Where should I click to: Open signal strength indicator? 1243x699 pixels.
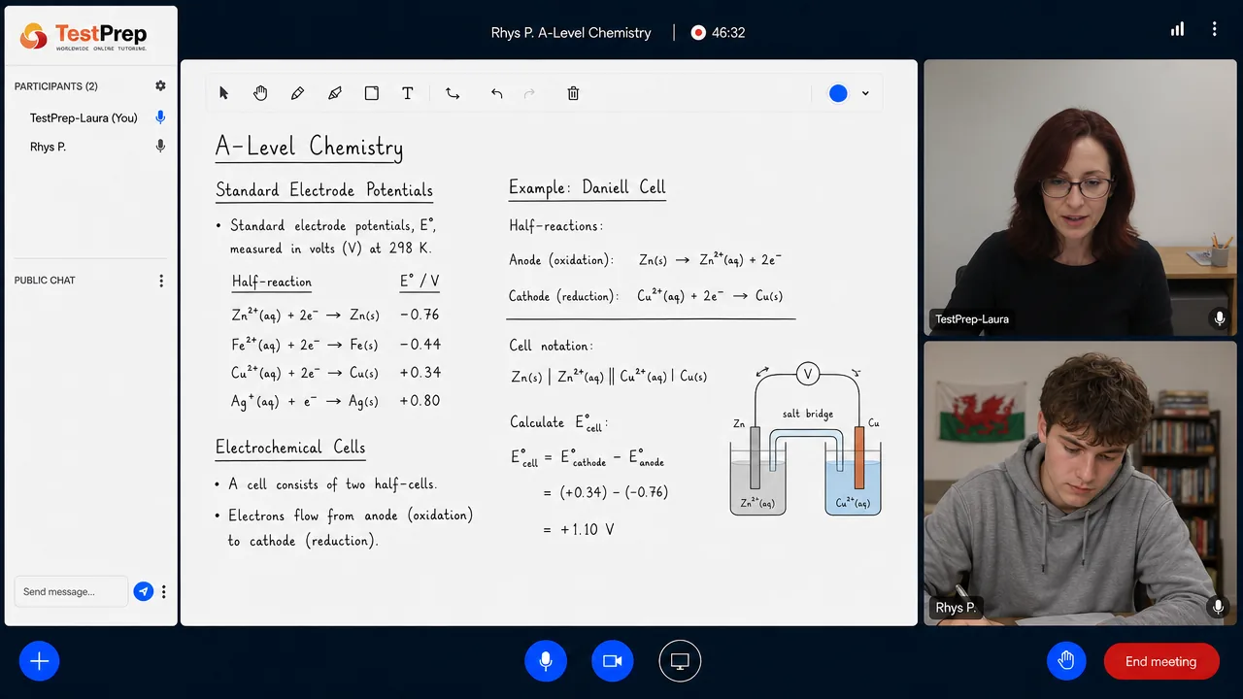[x=1177, y=29]
